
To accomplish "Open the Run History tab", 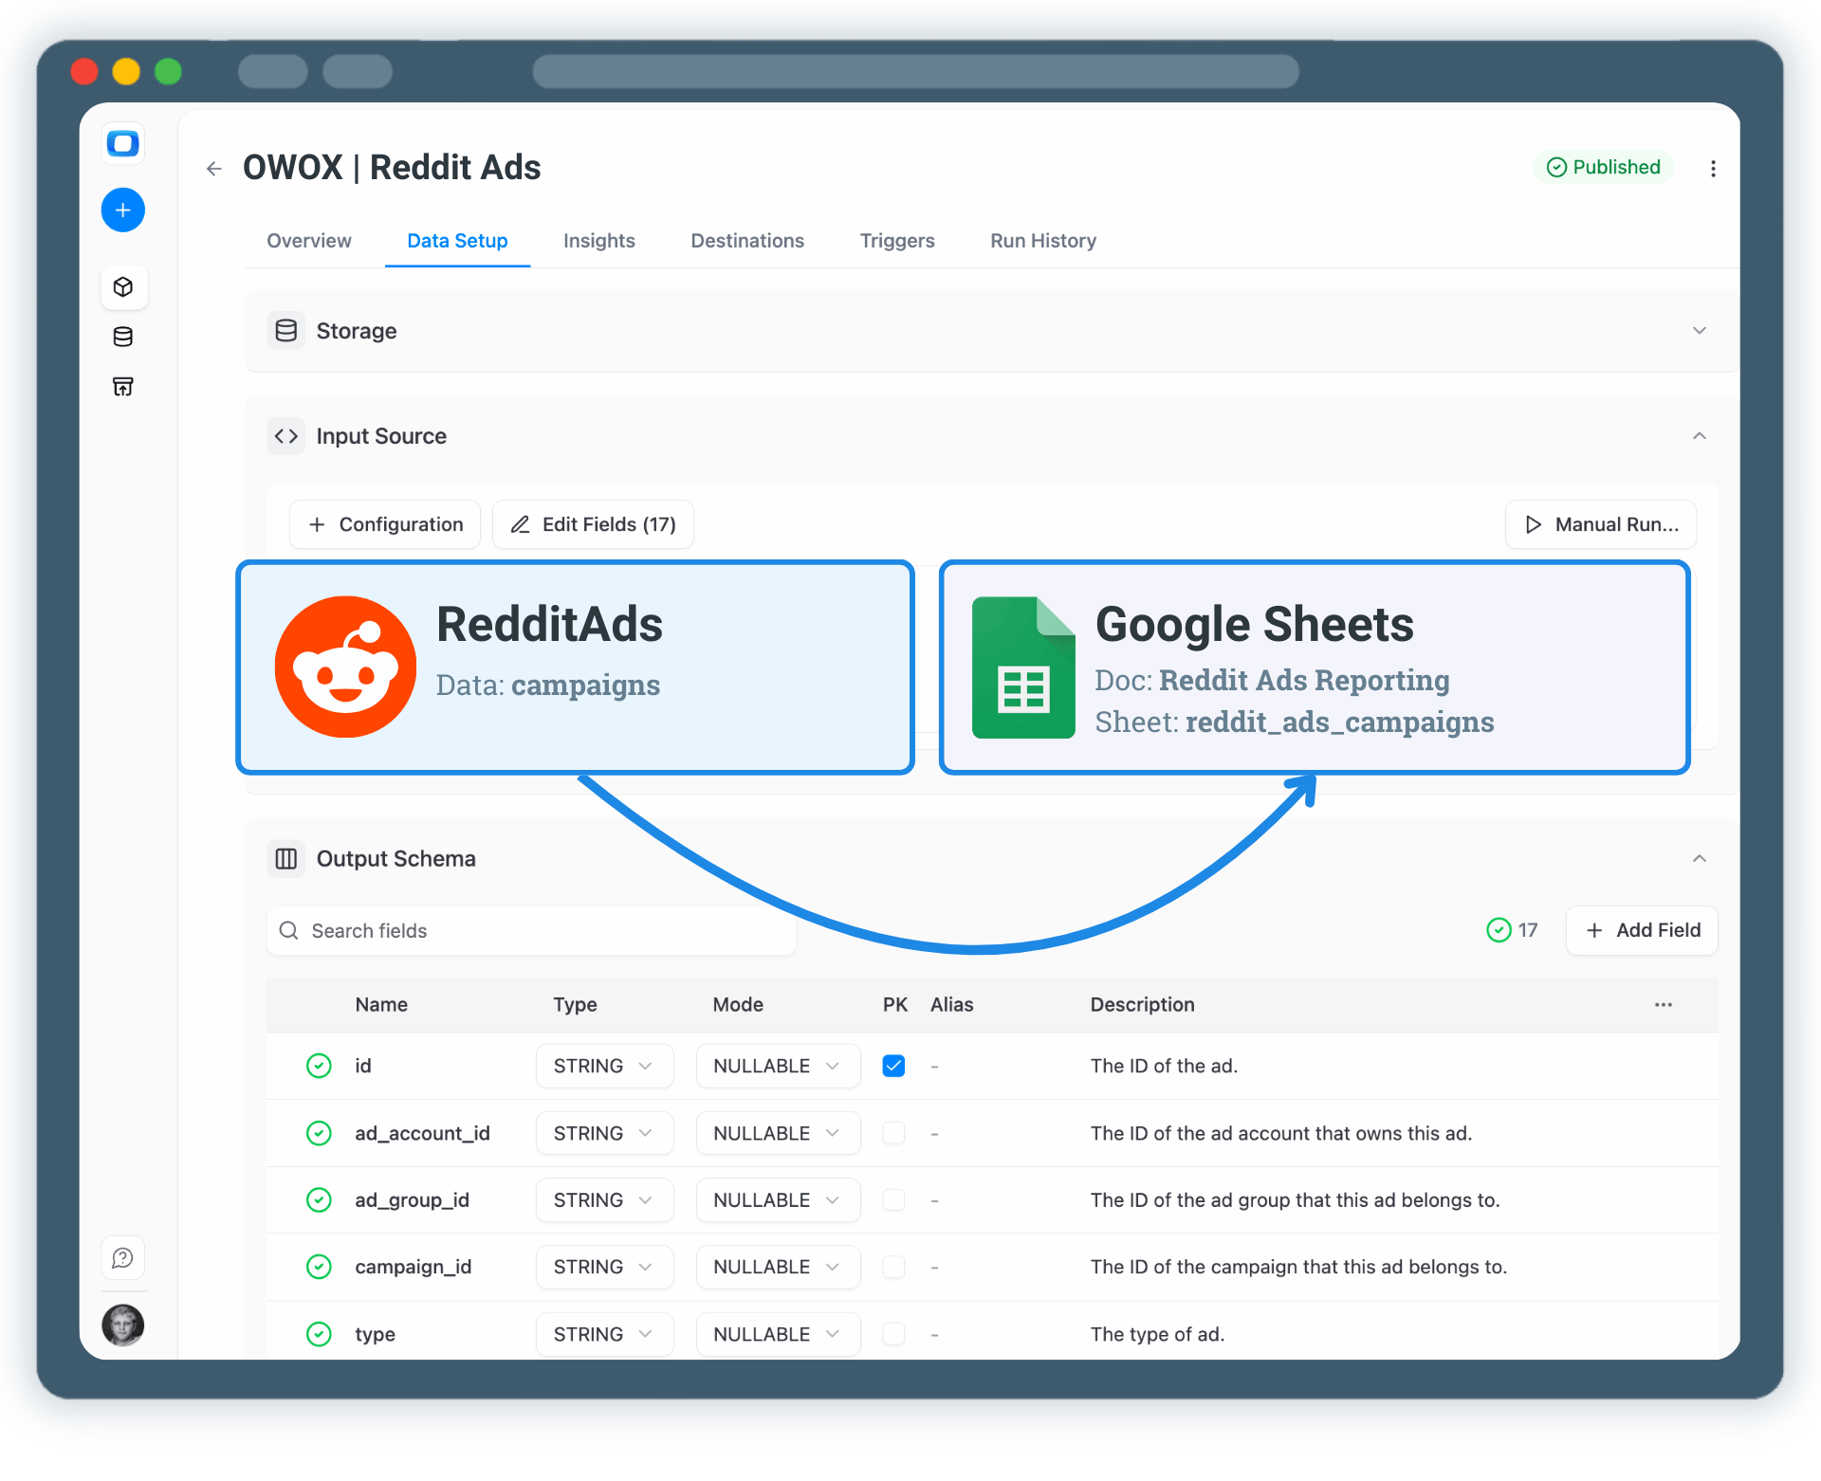I will pos(1042,241).
